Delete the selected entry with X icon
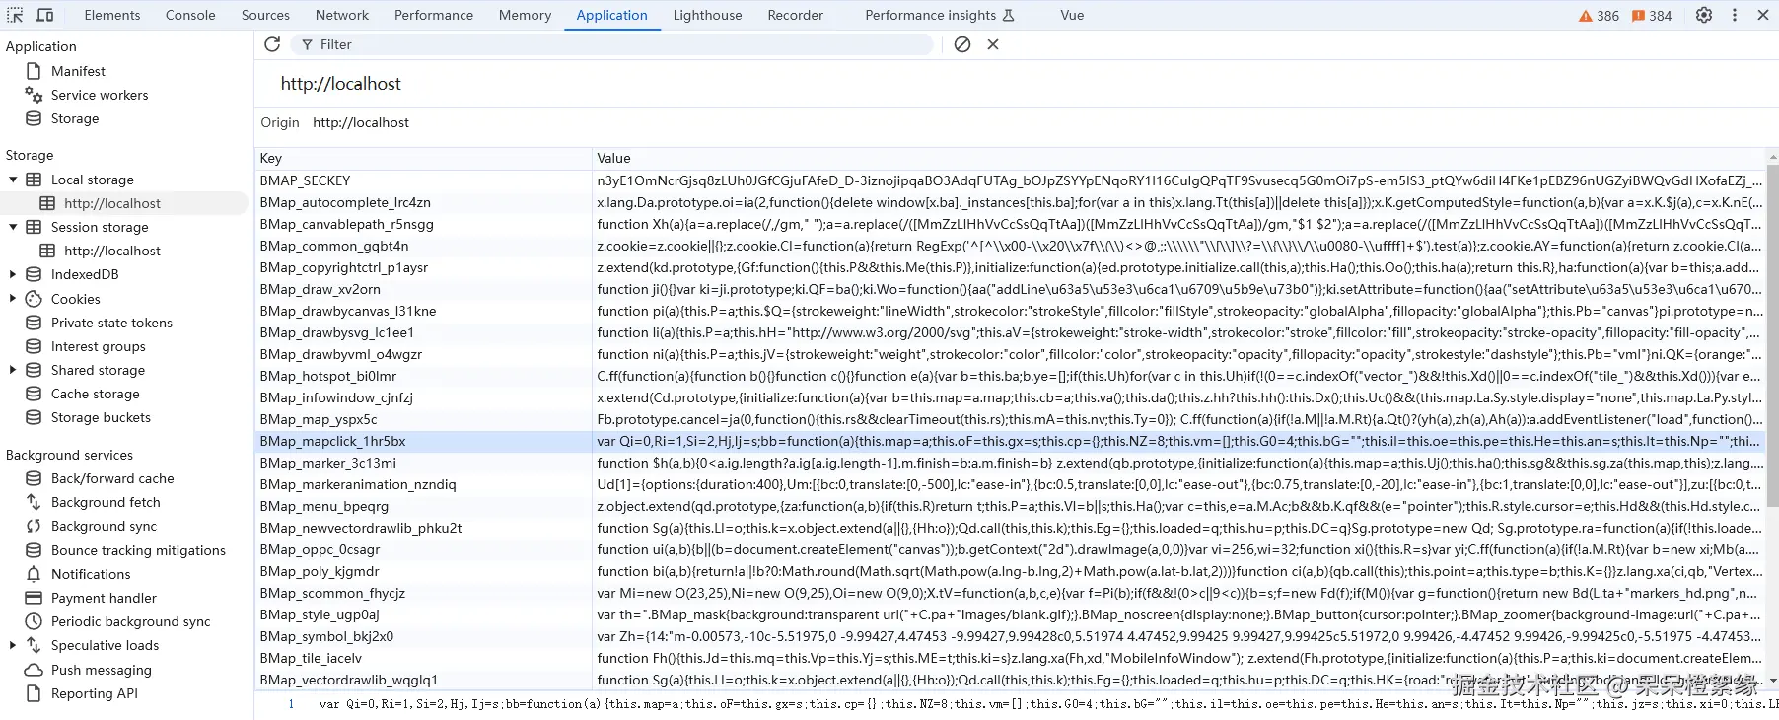Screen dimensions: 1779x720 pyautogui.click(x=993, y=44)
